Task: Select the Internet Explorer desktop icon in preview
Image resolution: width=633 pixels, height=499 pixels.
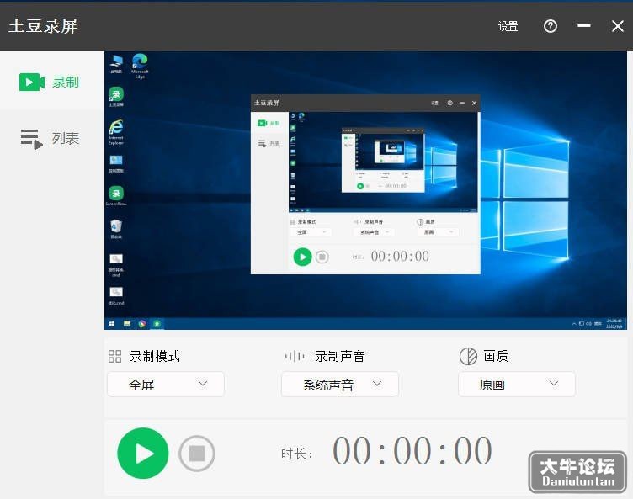Action: pyautogui.click(x=116, y=132)
